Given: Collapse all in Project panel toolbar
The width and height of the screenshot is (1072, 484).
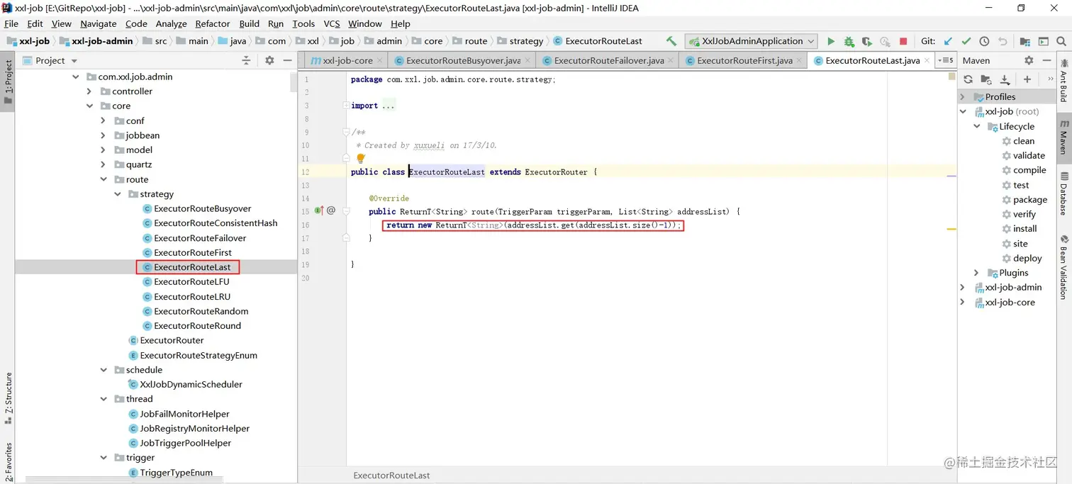Looking at the screenshot, I should 246,60.
